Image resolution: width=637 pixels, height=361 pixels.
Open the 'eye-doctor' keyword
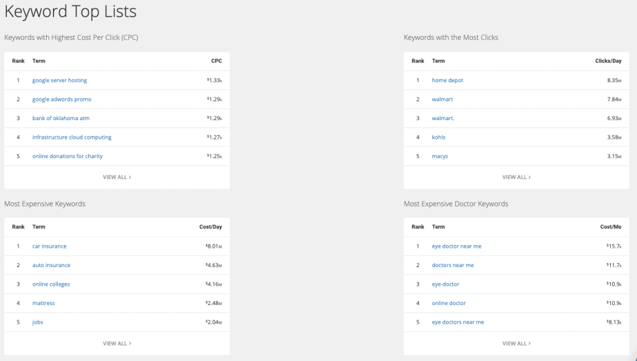pyautogui.click(x=445, y=284)
